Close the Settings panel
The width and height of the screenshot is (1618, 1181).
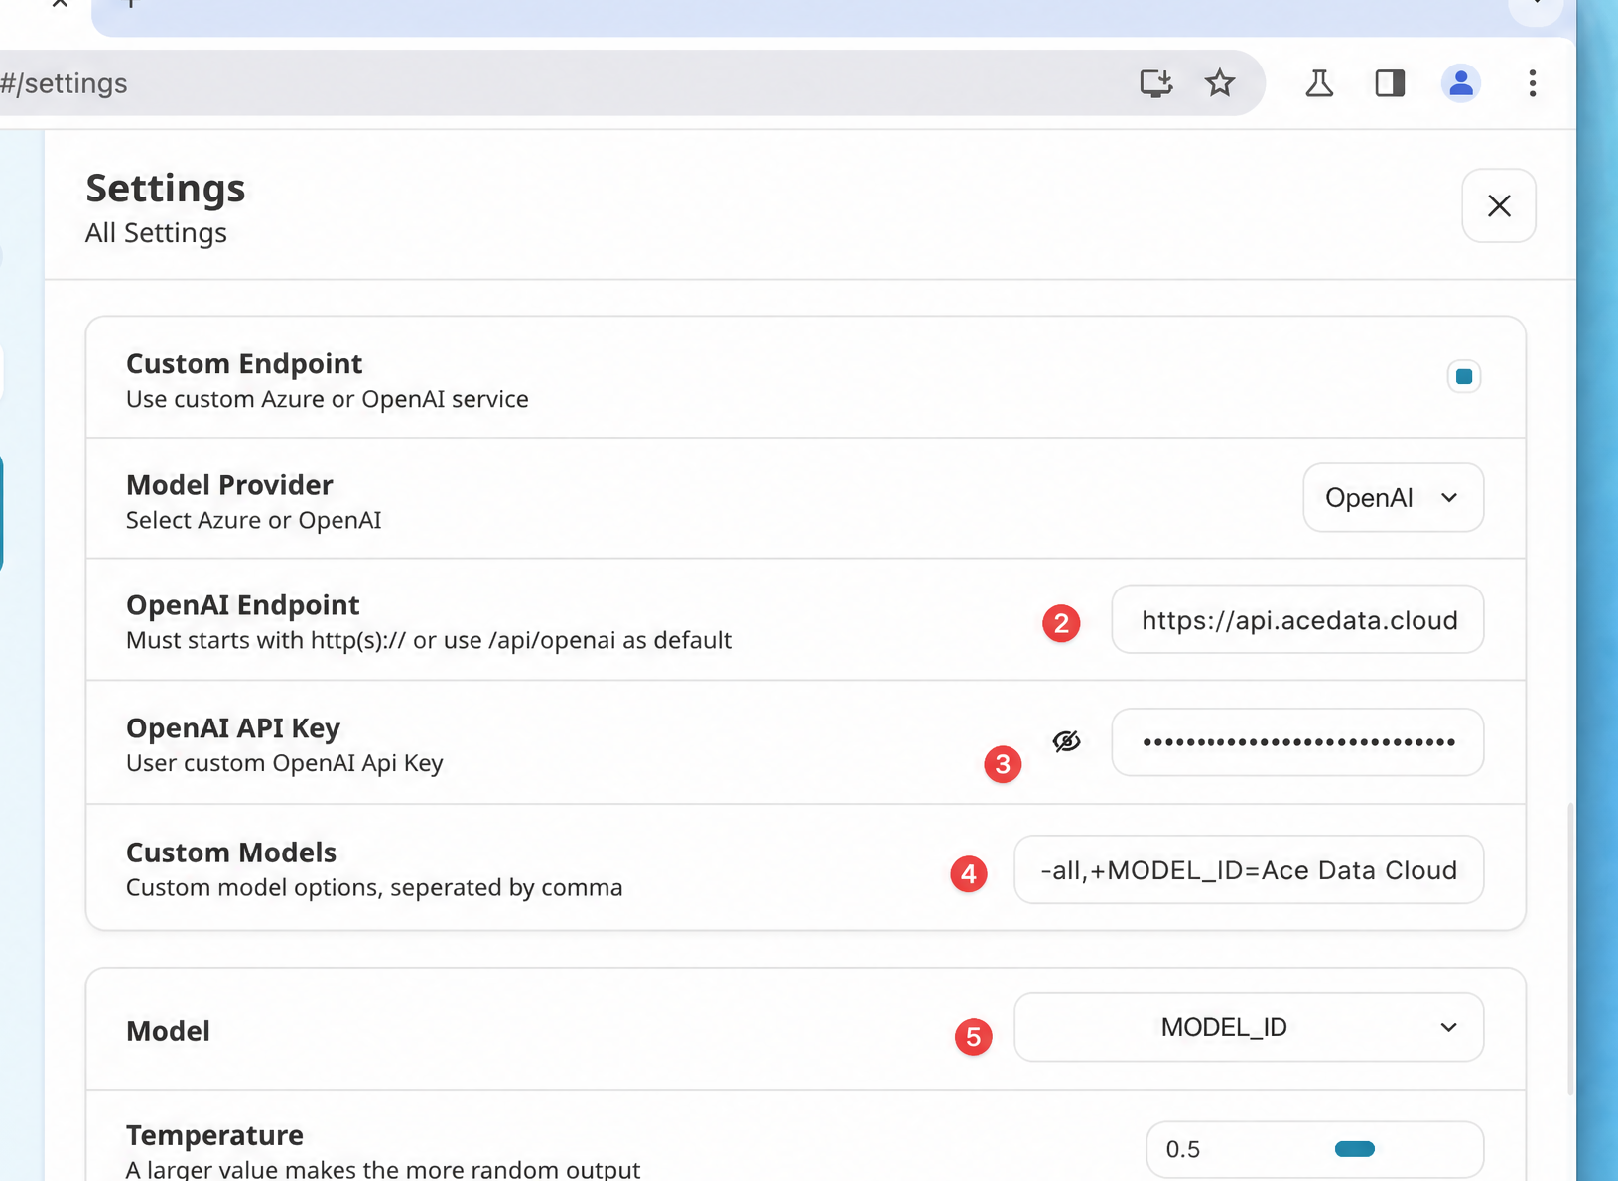tap(1499, 205)
